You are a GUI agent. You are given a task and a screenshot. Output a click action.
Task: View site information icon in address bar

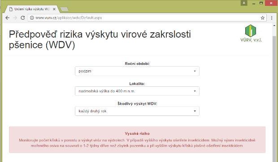click(32, 18)
